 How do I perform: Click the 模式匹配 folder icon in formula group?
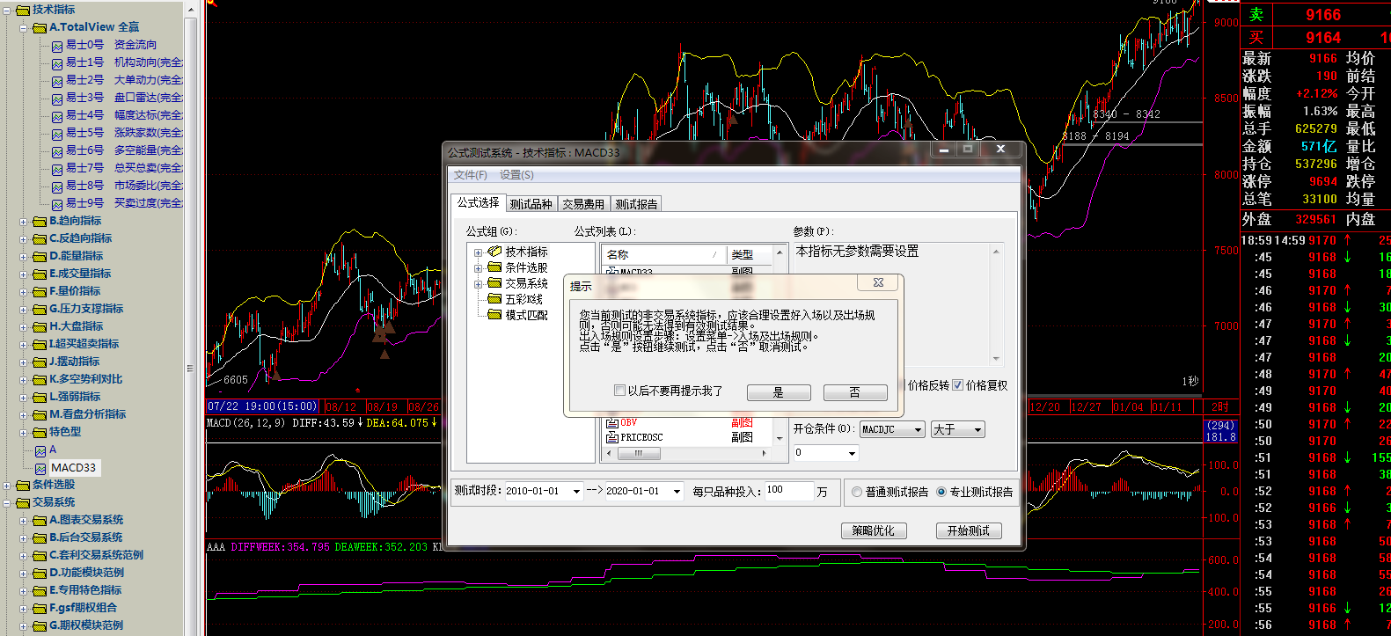pyautogui.click(x=494, y=315)
